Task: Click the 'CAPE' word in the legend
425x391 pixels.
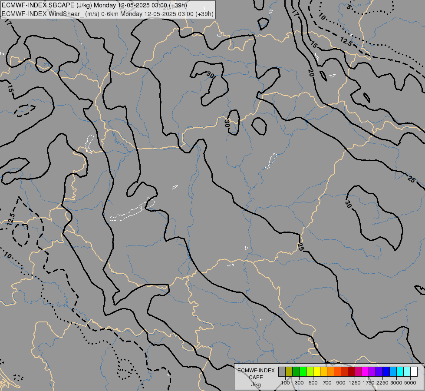Action: [256, 378]
